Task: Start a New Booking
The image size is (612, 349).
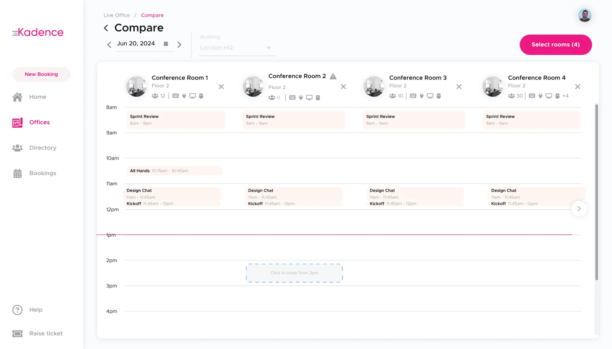Action: point(41,74)
